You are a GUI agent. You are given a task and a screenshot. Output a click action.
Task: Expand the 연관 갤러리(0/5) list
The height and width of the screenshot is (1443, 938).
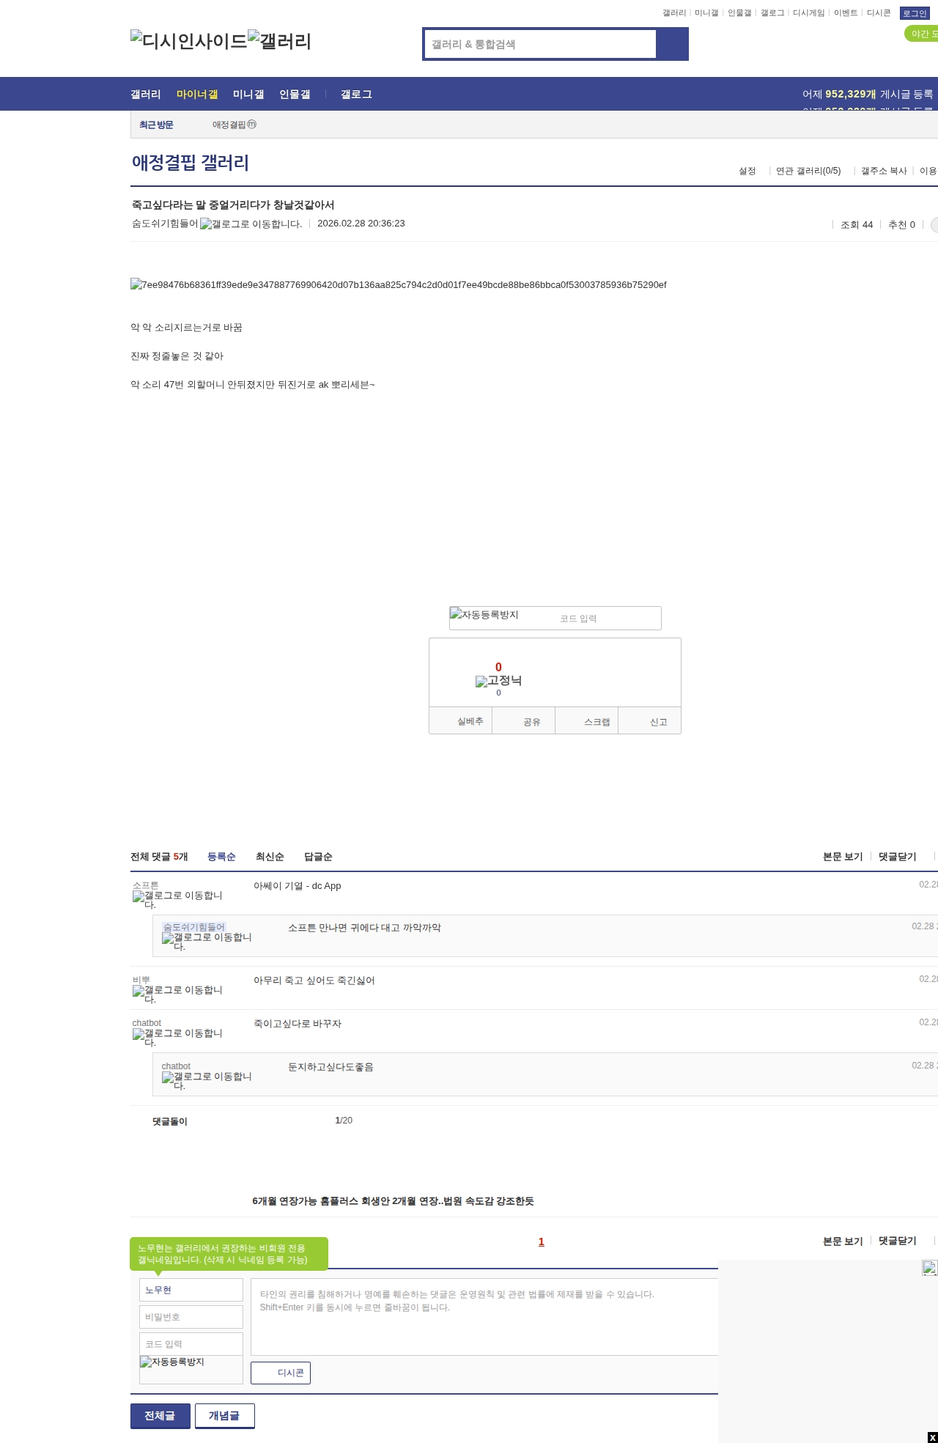click(x=808, y=171)
